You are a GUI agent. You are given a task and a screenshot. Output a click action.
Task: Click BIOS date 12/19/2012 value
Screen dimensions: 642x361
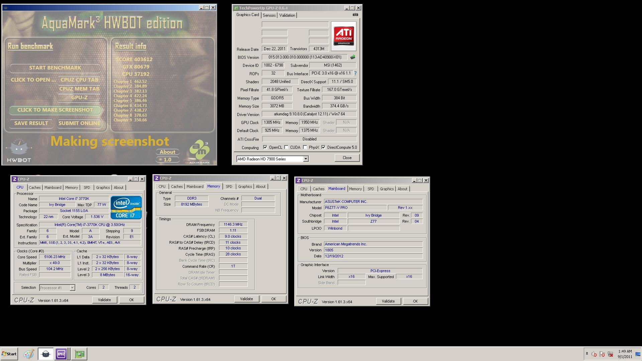point(373,256)
